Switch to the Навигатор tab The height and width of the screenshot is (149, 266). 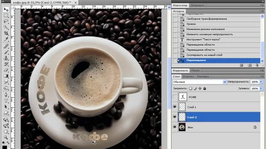tap(180, 5)
